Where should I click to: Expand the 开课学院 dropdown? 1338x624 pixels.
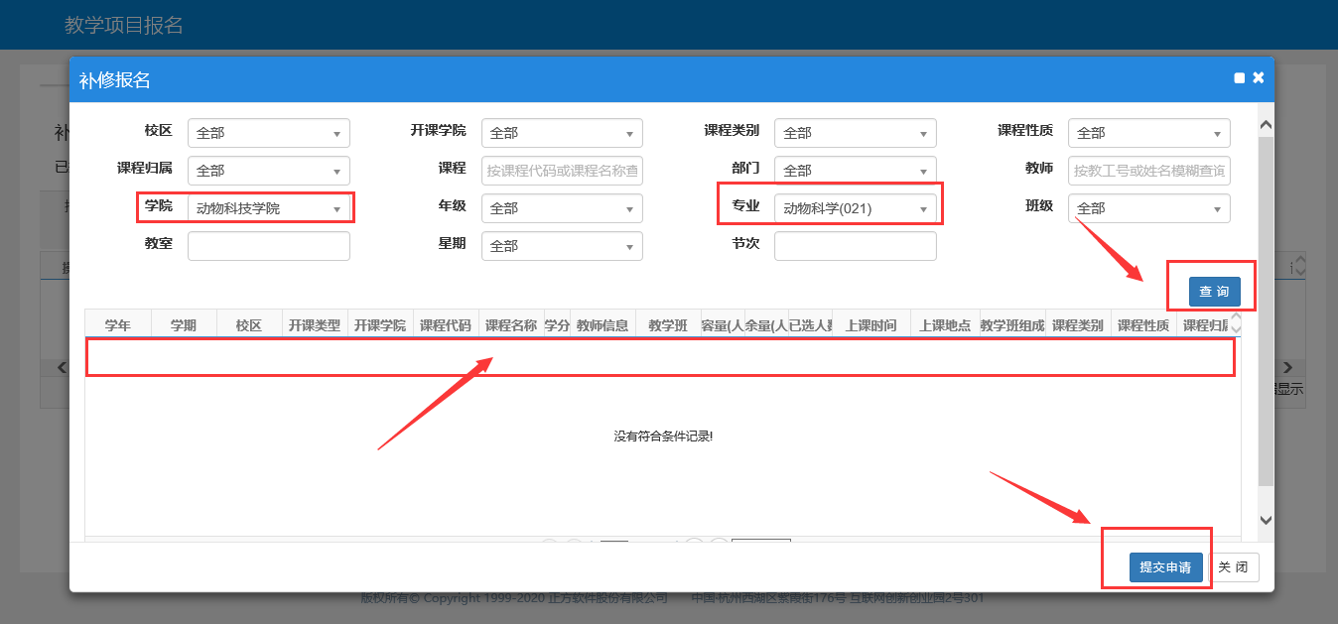click(562, 133)
